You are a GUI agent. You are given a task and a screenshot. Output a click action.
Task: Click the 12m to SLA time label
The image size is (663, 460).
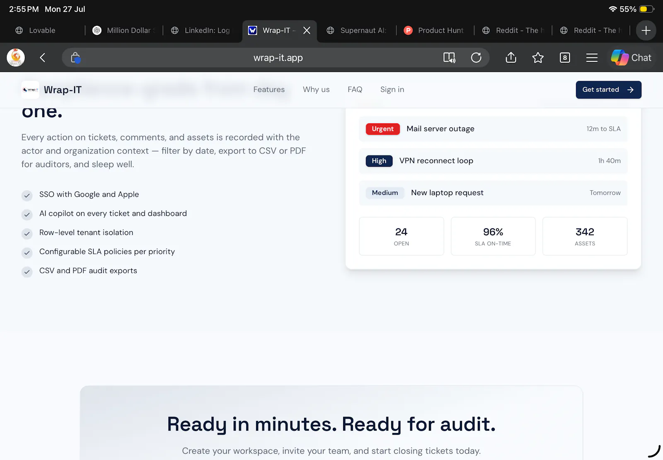click(603, 129)
